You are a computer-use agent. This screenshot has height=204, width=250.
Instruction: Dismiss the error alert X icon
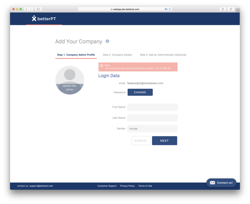[x=102, y=65]
